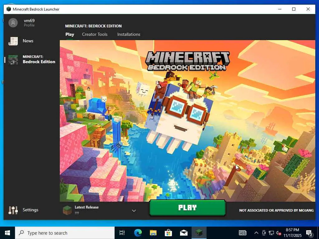Open the Windows Start menu
Viewport: 319px width, 239px height.
[x=7, y=233]
